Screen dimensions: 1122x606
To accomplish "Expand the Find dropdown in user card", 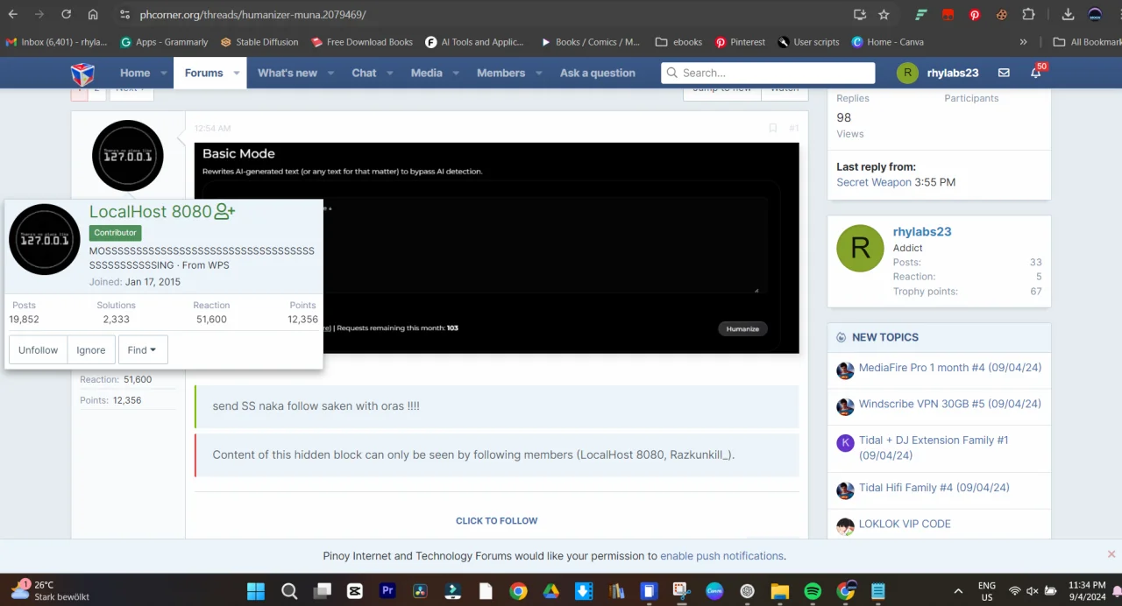I will pyautogui.click(x=142, y=349).
